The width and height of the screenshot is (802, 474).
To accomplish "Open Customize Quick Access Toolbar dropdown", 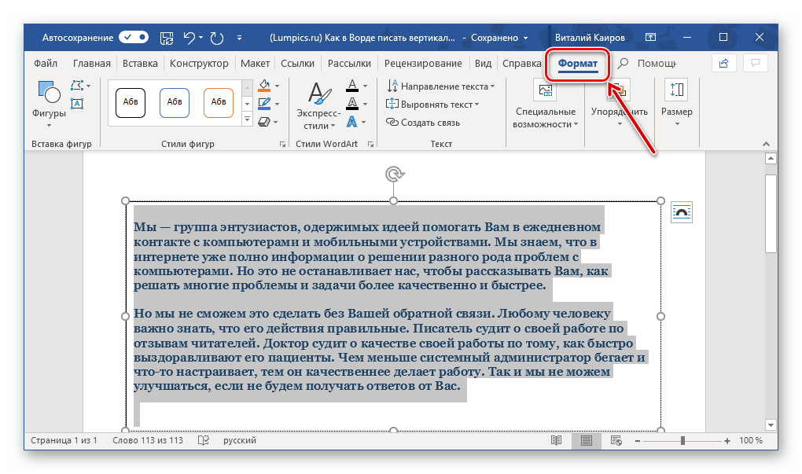I will coord(239,38).
